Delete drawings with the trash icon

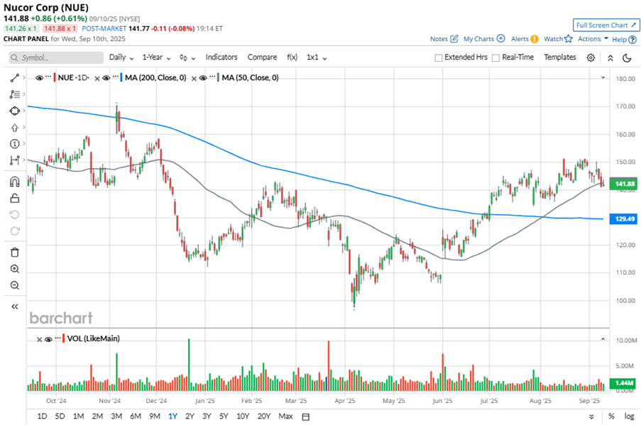(15, 253)
